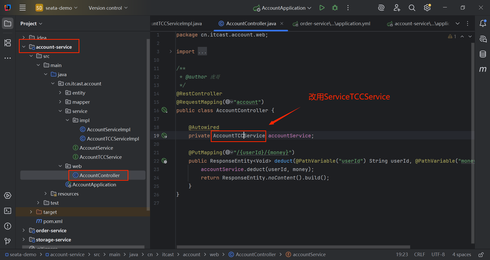Open the Terminal tool window
The height and width of the screenshot is (260, 490).
coord(8,211)
